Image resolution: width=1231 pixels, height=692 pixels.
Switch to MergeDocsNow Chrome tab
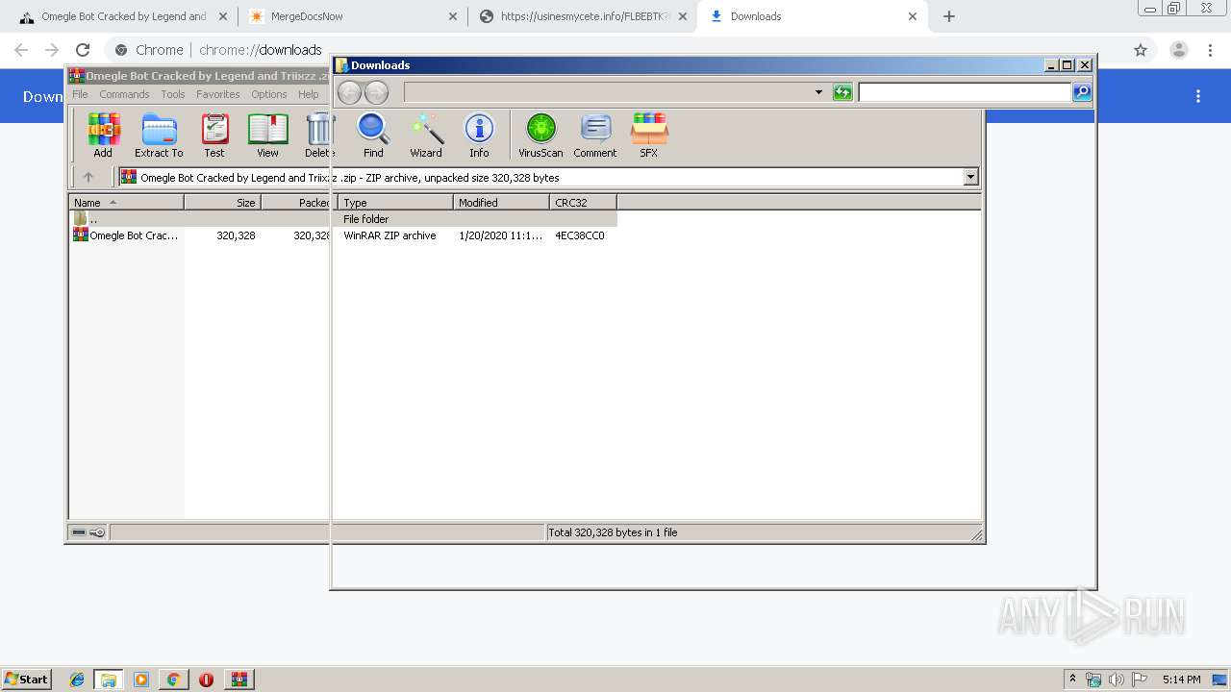(x=352, y=16)
